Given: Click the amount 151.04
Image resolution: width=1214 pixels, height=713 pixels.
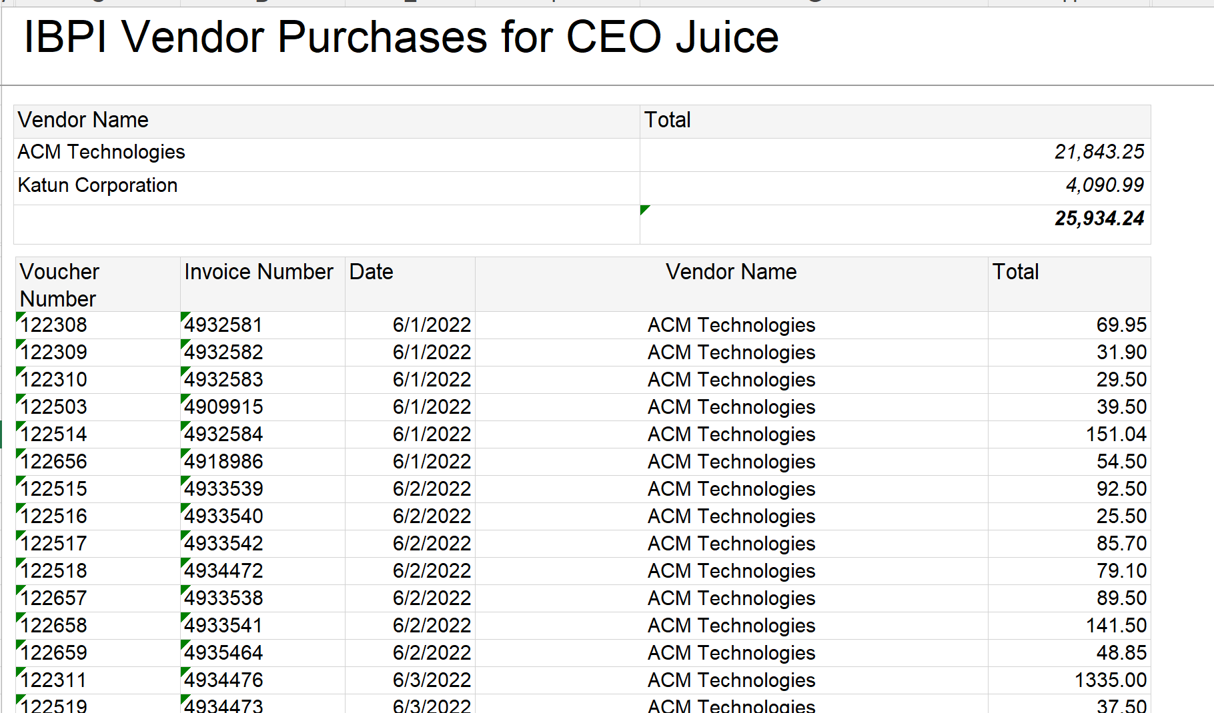Looking at the screenshot, I should pyautogui.click(x=1116, y=434).
